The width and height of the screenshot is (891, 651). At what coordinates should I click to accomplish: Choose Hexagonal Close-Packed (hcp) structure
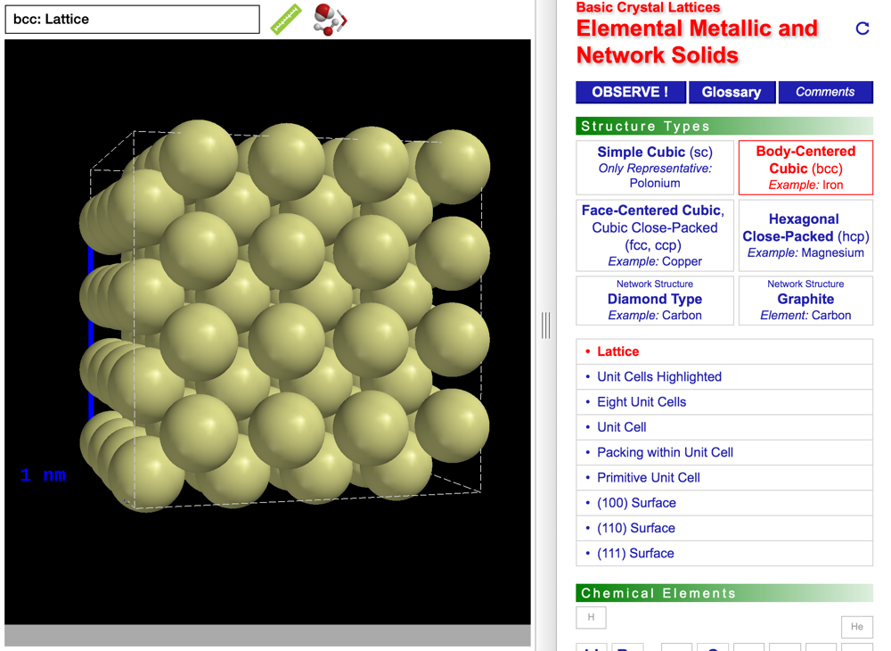pos(805,235)
